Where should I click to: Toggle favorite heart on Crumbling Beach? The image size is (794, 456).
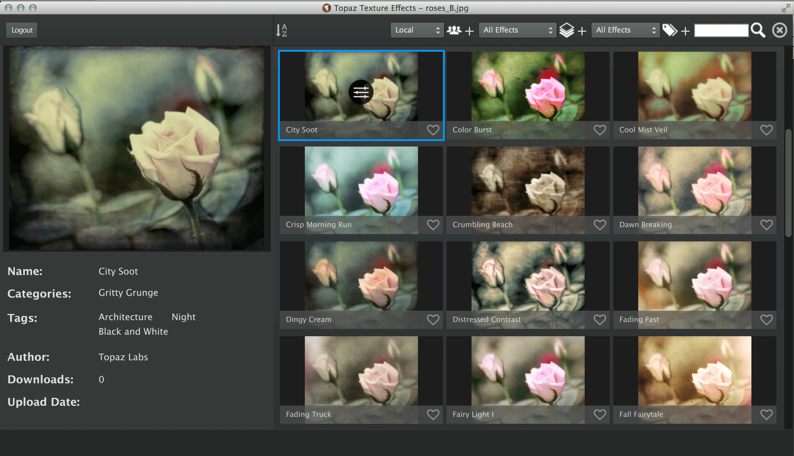[x=599, y=225]
